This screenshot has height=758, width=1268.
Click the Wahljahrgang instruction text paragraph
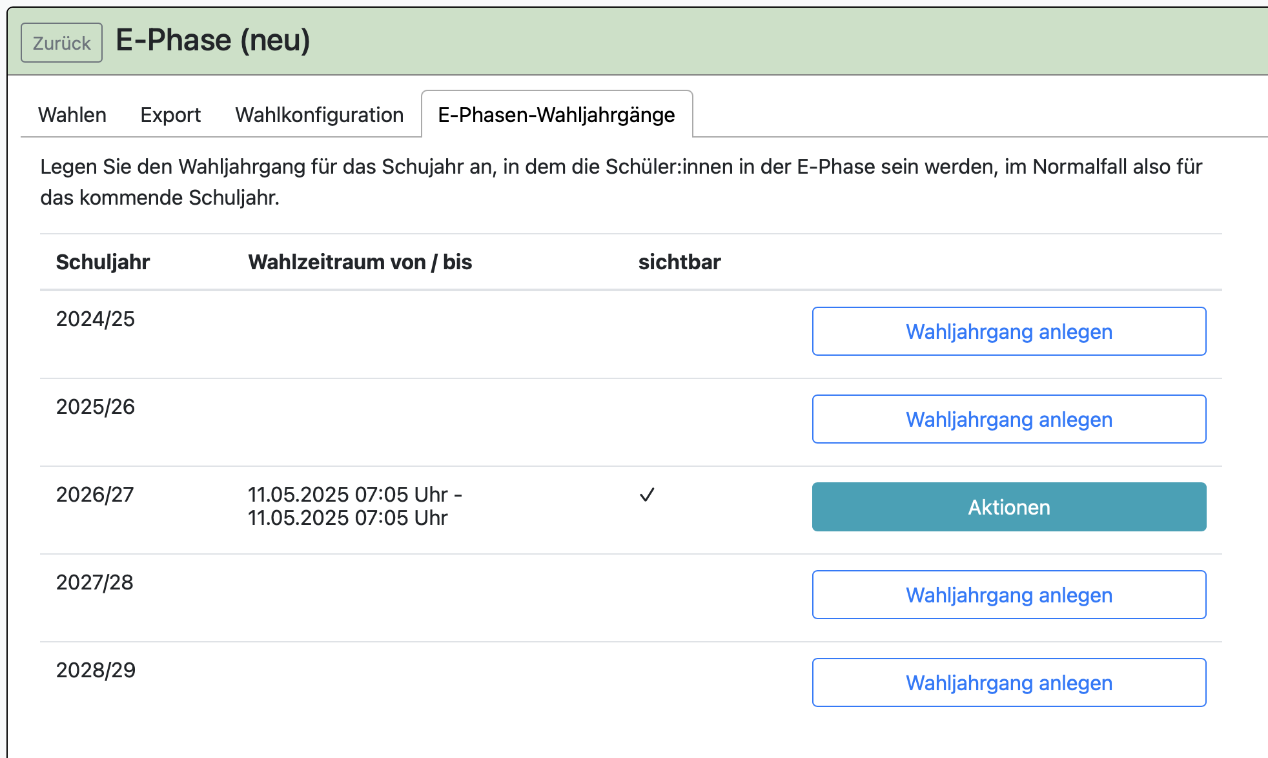pyautogui.click(x=620, y=182)
